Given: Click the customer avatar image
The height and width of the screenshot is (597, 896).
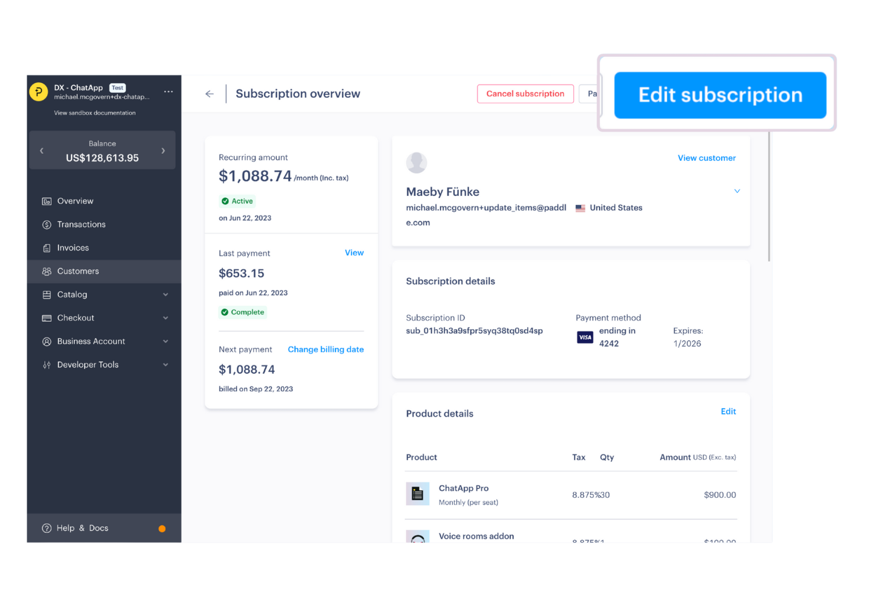Looking at the screenshot, I should 417,163.
